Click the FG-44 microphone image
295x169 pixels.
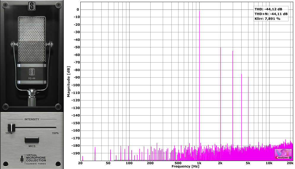click(32, 61)
